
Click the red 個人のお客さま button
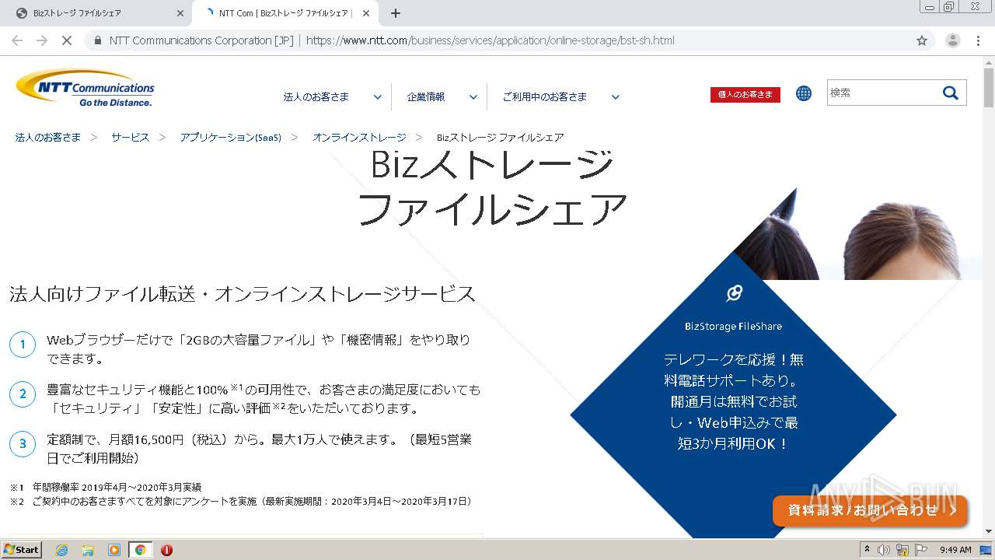(745, 94)
